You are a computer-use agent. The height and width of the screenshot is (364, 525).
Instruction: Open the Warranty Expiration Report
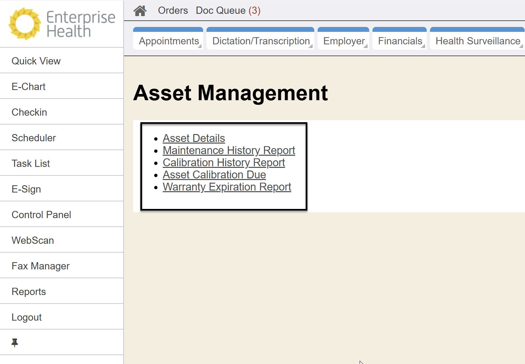(x=227, y=187)
